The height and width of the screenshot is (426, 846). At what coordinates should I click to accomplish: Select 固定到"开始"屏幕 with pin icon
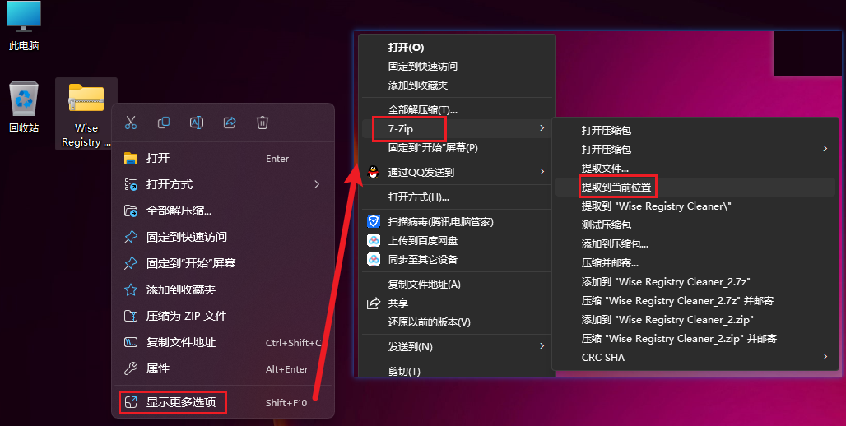pyautogui.click(x=223, y=263)
